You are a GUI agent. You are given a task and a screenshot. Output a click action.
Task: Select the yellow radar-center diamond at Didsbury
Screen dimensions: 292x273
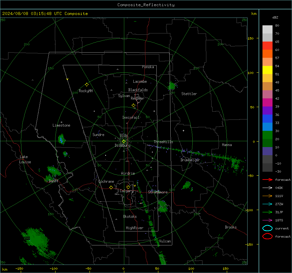124,142
